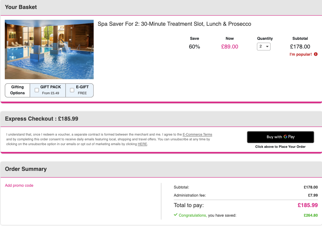Click the Express Checkout header
Viewport: 322px width, 231px height.
[x=42, y=119]
